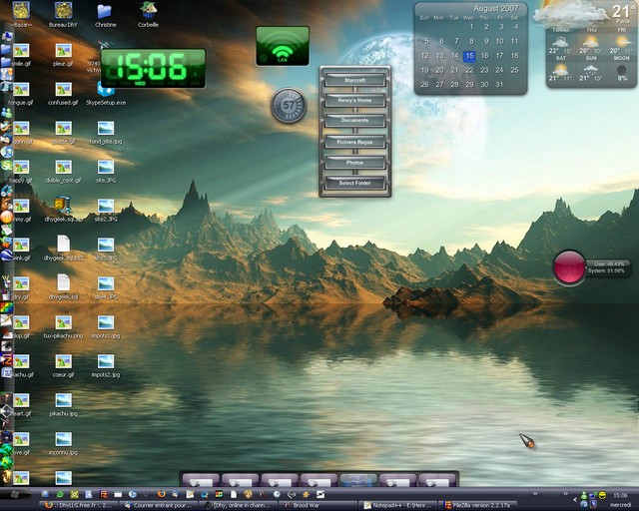Click the round timer dial showing 57

click(x=289, y=106)
